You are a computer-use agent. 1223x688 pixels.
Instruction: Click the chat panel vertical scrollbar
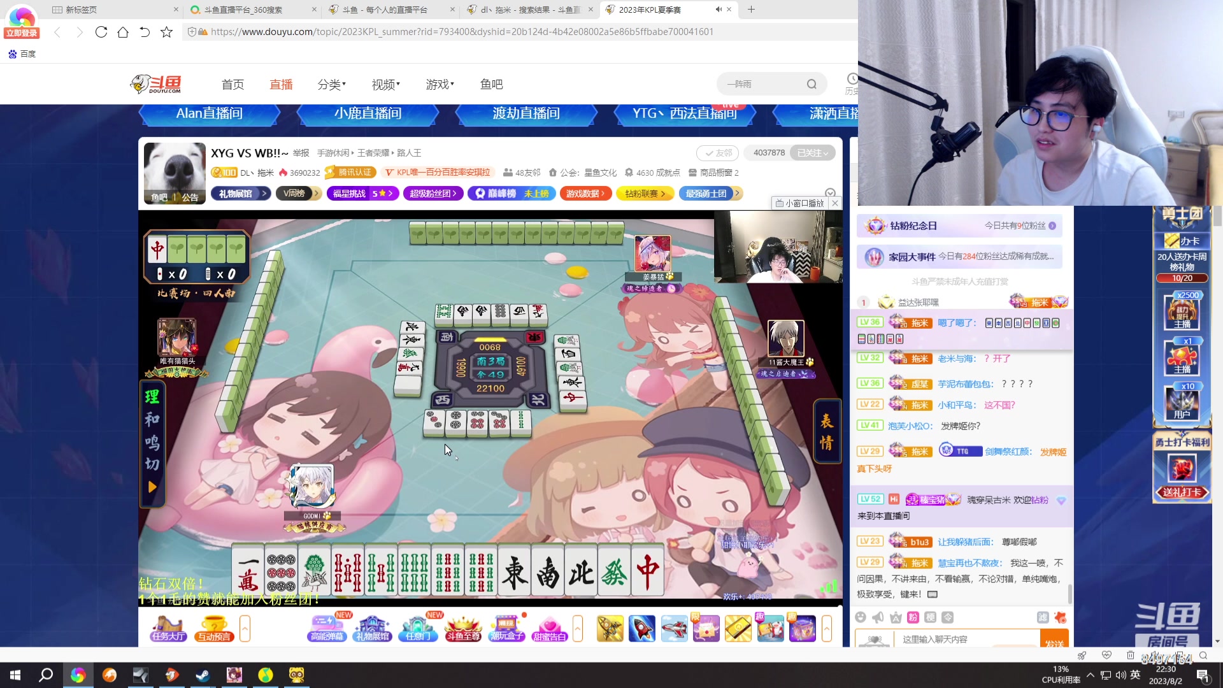[1069, 592]
